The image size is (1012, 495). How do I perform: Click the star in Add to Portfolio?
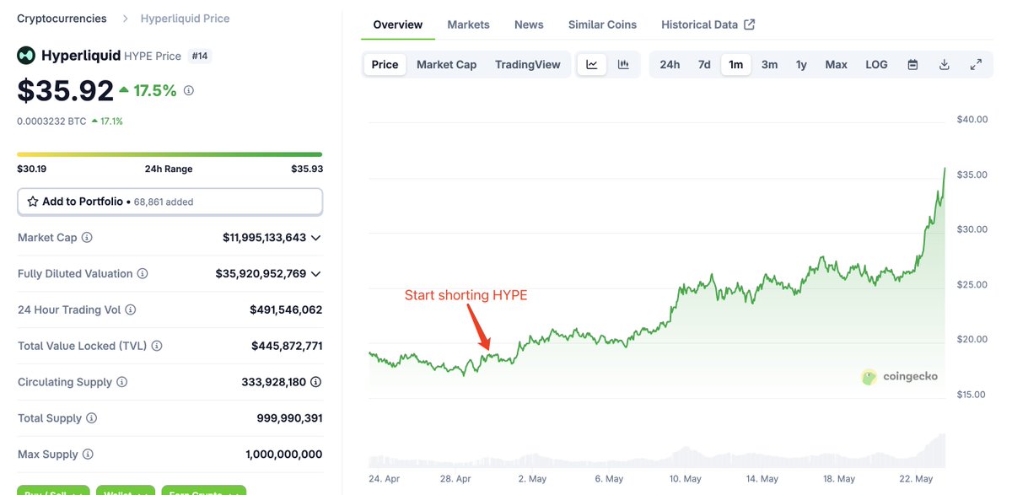pos(33,202)
